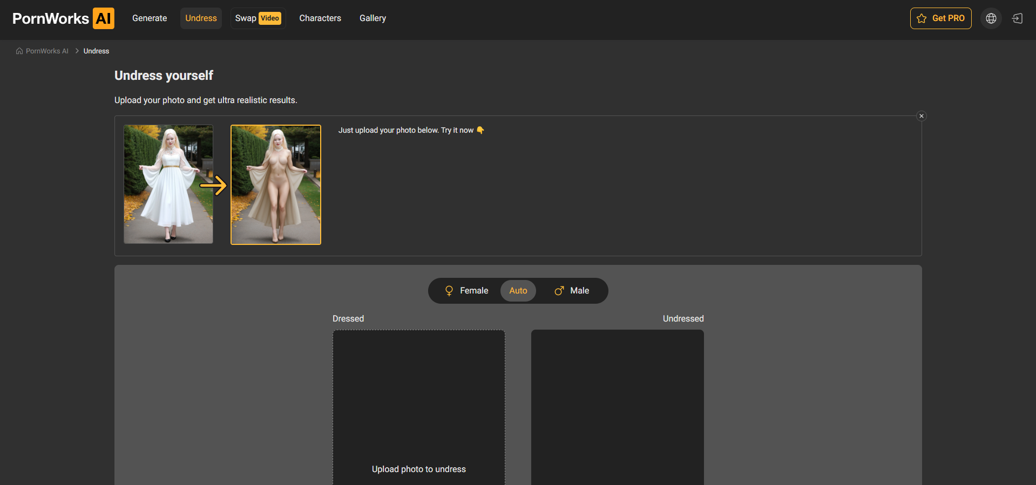This screenshot has height=485, width=1036.
Task: Open the Gallery tab
Action: 373,18
